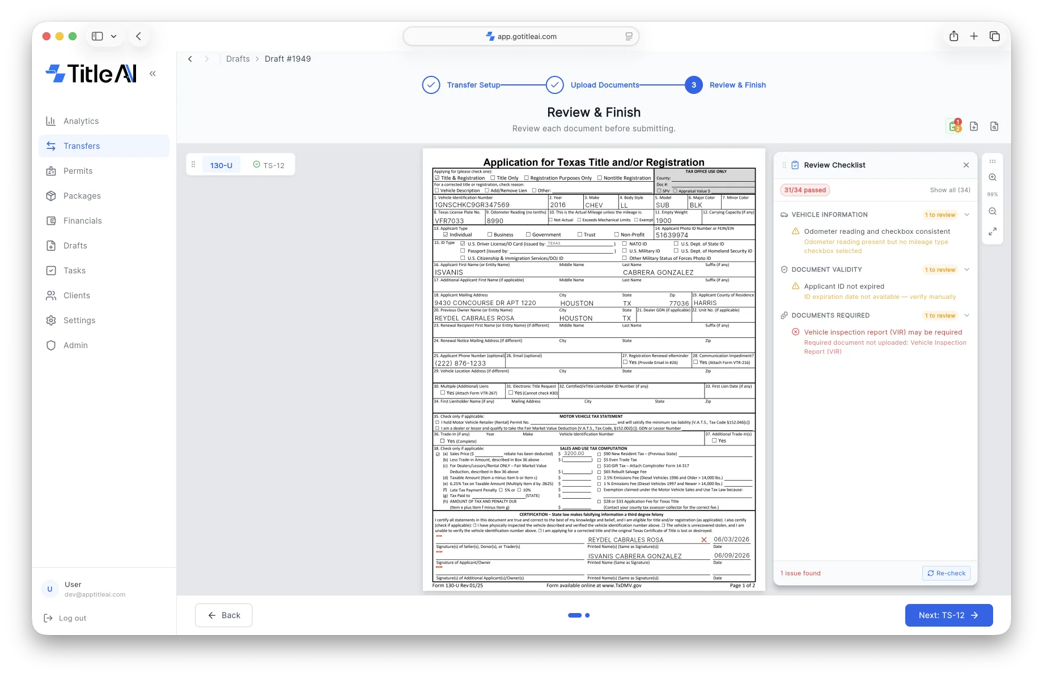Open the Financials section
This screenshot has width=1043, height=677.
104,221
